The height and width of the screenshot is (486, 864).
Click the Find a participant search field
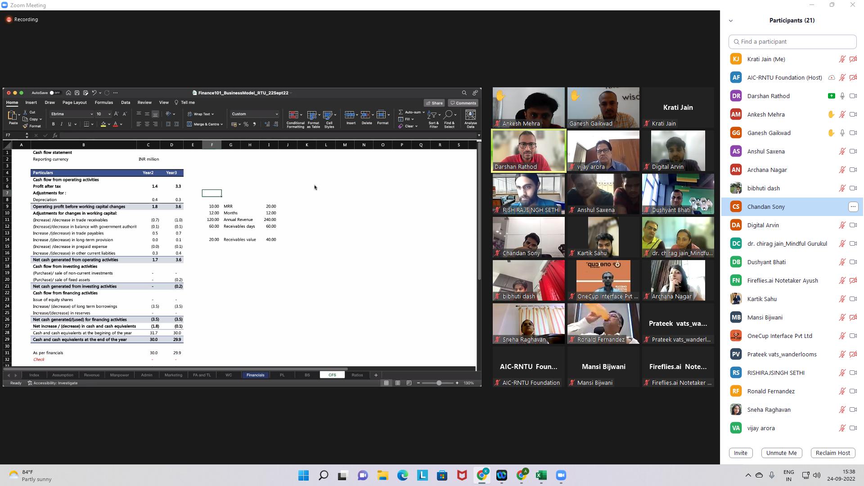(792, 41)
